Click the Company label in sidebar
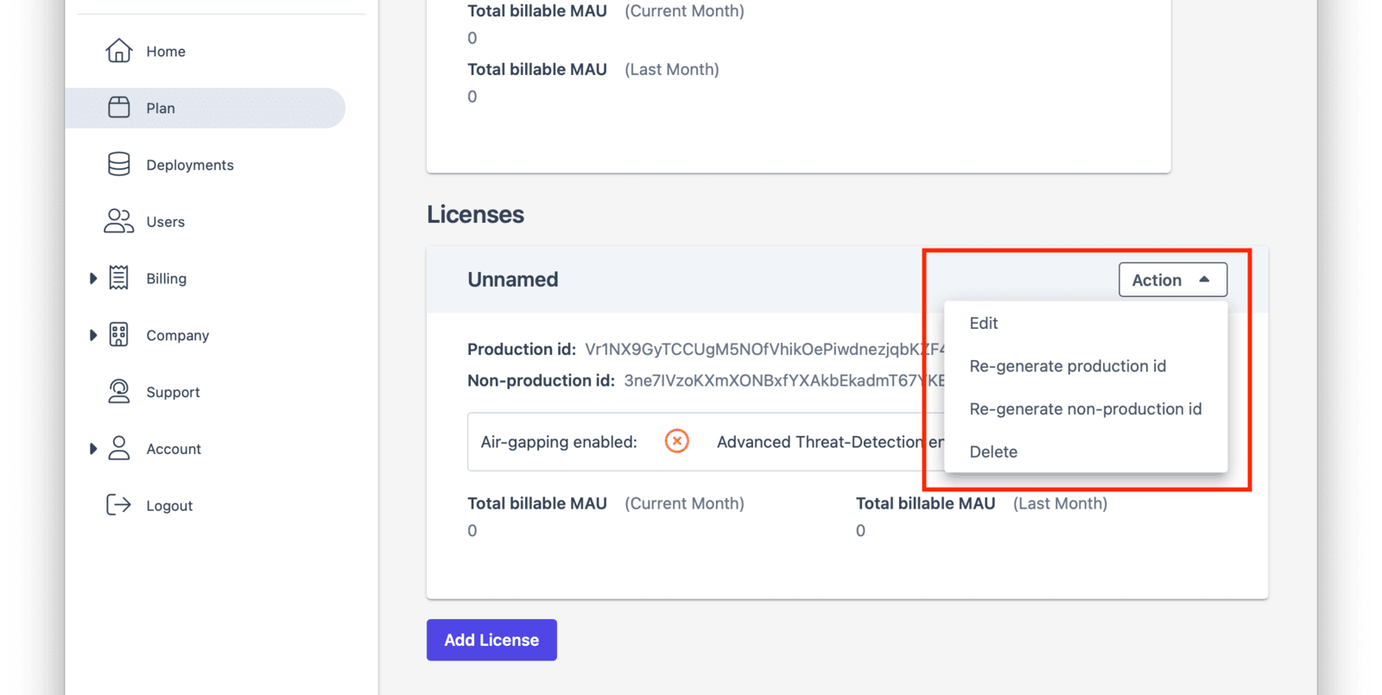Screen dimensions: 1382x695 [x=178, y=335]
